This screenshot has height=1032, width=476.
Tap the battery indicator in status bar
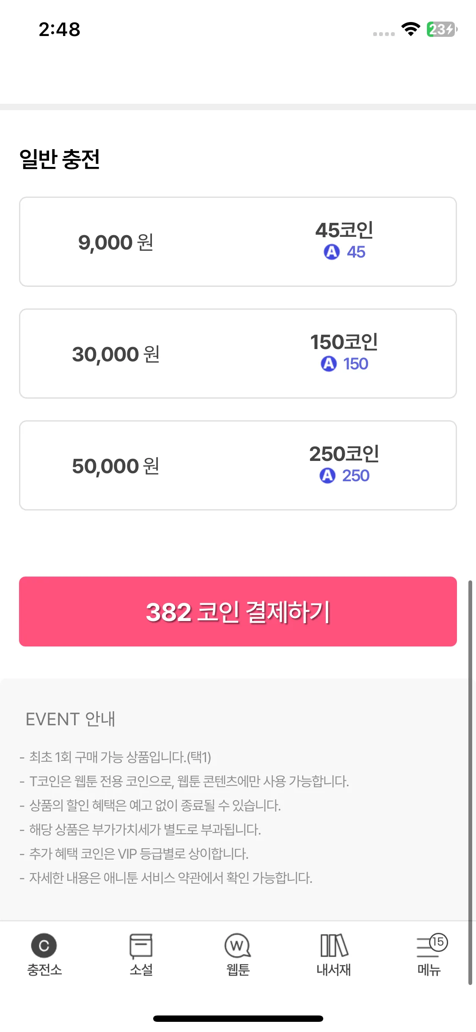click(442, 29)
